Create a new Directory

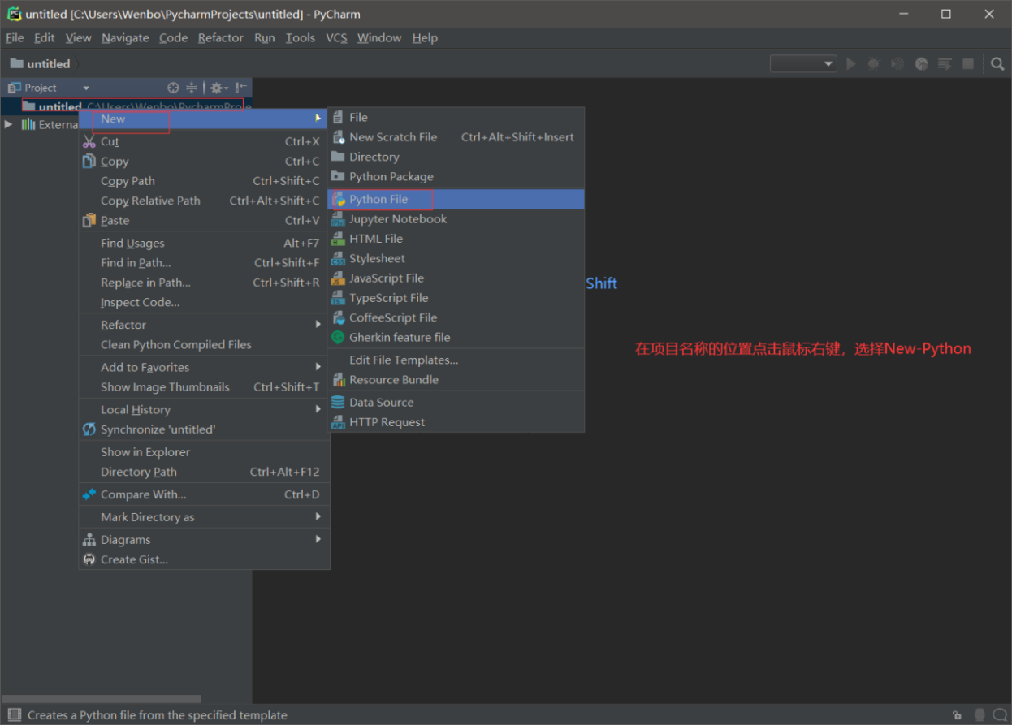(456, 157)
